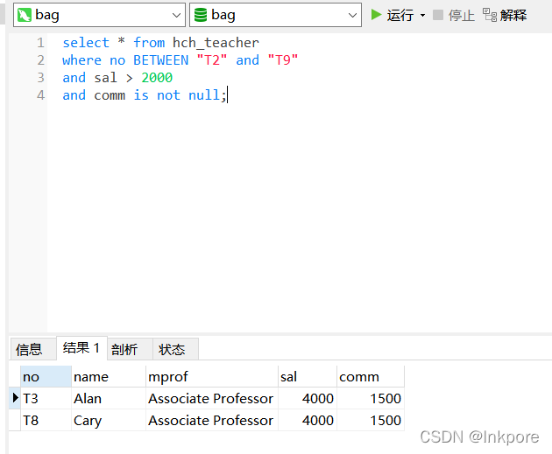Click the Explain tree icon
The width and height of the screenshot is (552, 454).
489,15
